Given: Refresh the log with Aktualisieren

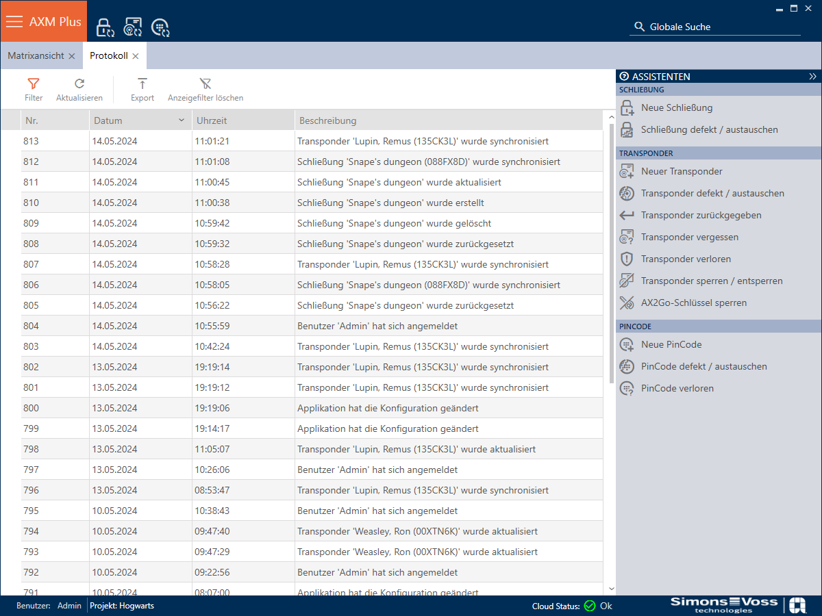Looking at the screenshot, I should (79, 90).
